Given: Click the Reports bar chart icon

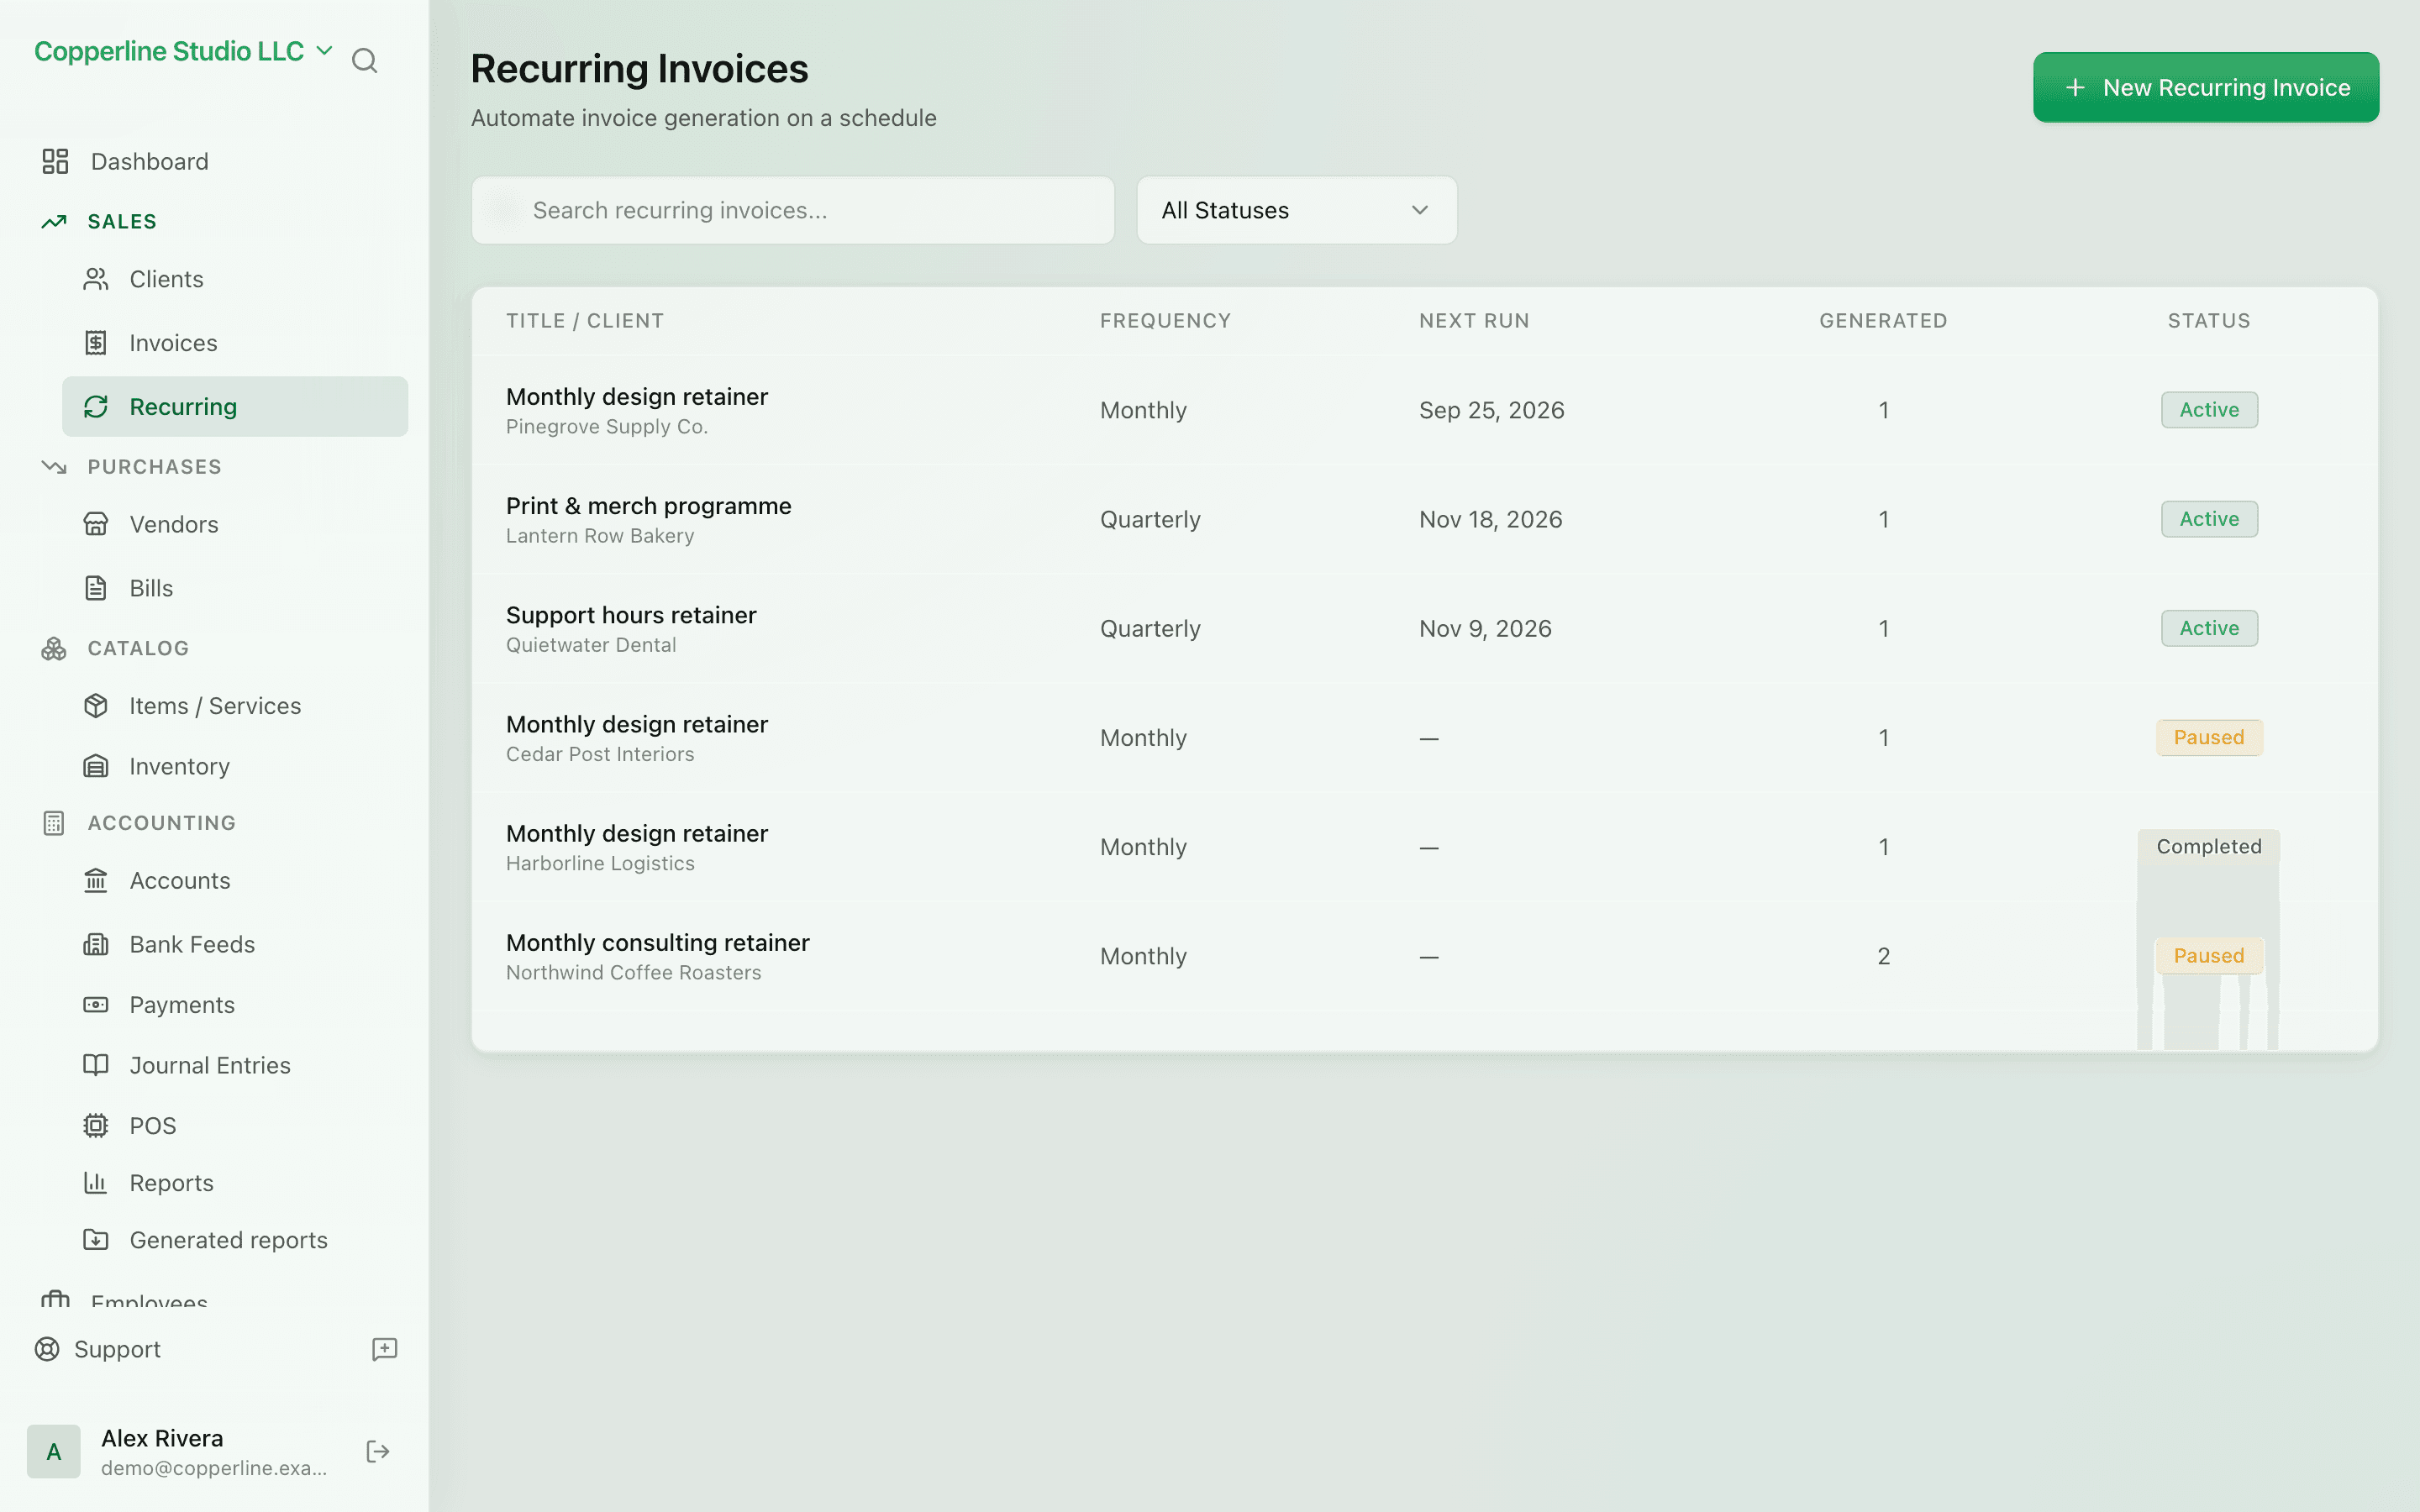Looking at the screenshot, I should click(x=96, y=1183).
